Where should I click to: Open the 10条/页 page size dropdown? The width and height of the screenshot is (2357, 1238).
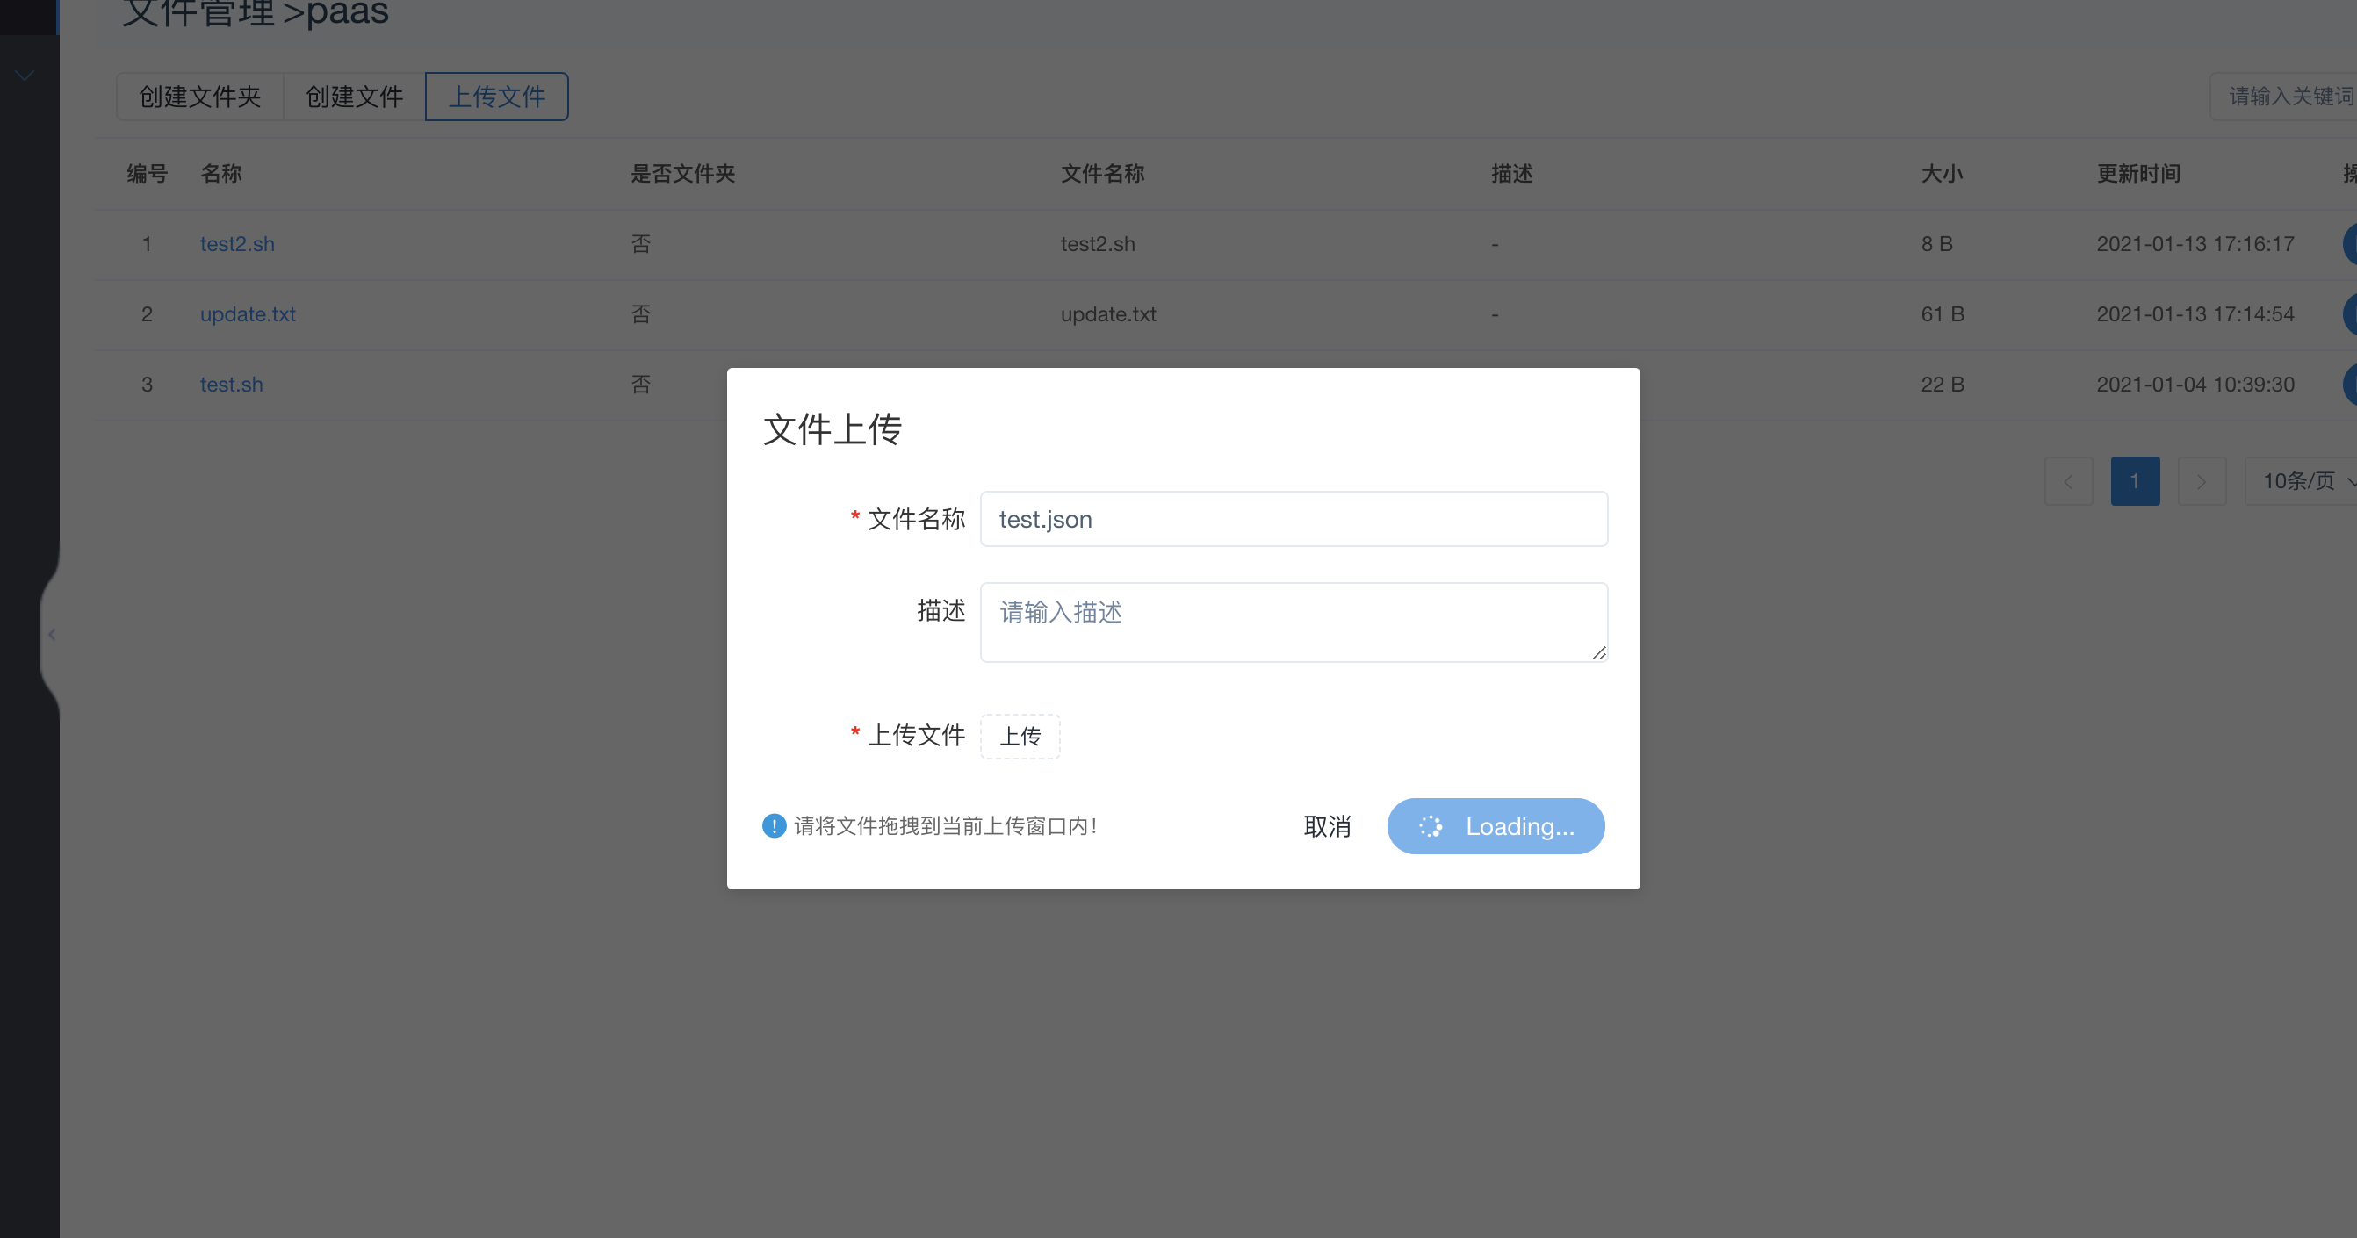click(x=2302, y=481)
